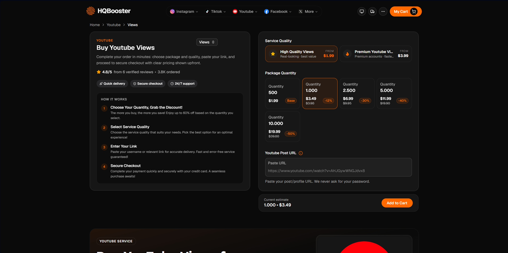The width and height of the screenshot is (508, 253).
Task: Click the -50% discount badge
Action: pyautogui.click(x=291, y=134)
